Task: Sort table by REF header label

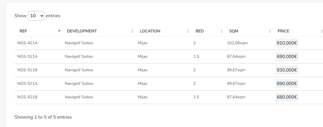Action: [x=23, y=31]
